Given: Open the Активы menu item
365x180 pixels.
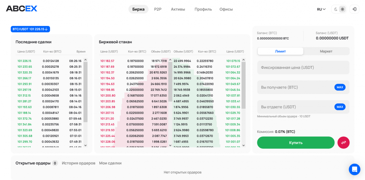Looking at the screenshot, I should [178, 9].
